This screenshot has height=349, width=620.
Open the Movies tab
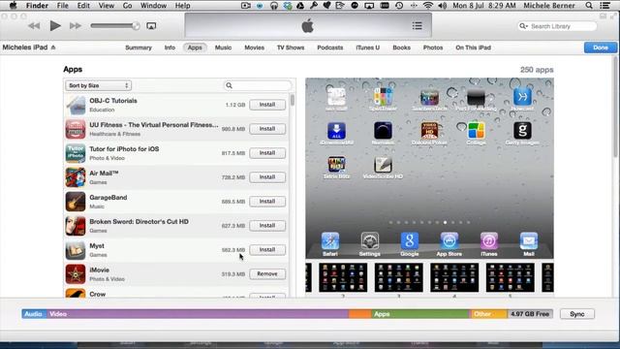pyautogui.click(x=254, y=48)
